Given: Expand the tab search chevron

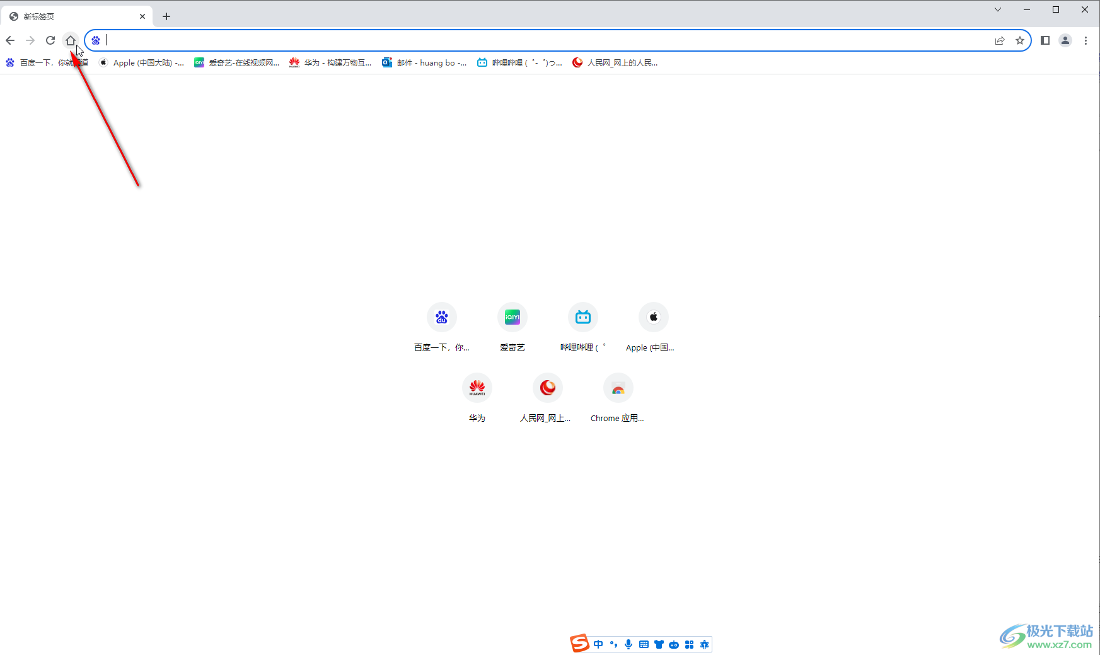Looking at the screenshot, I should 998,9.
